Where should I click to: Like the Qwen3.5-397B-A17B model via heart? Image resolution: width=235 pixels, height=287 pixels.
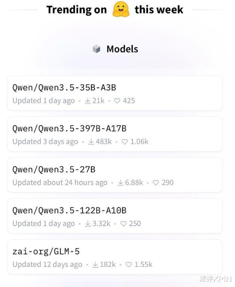(125, 142)
